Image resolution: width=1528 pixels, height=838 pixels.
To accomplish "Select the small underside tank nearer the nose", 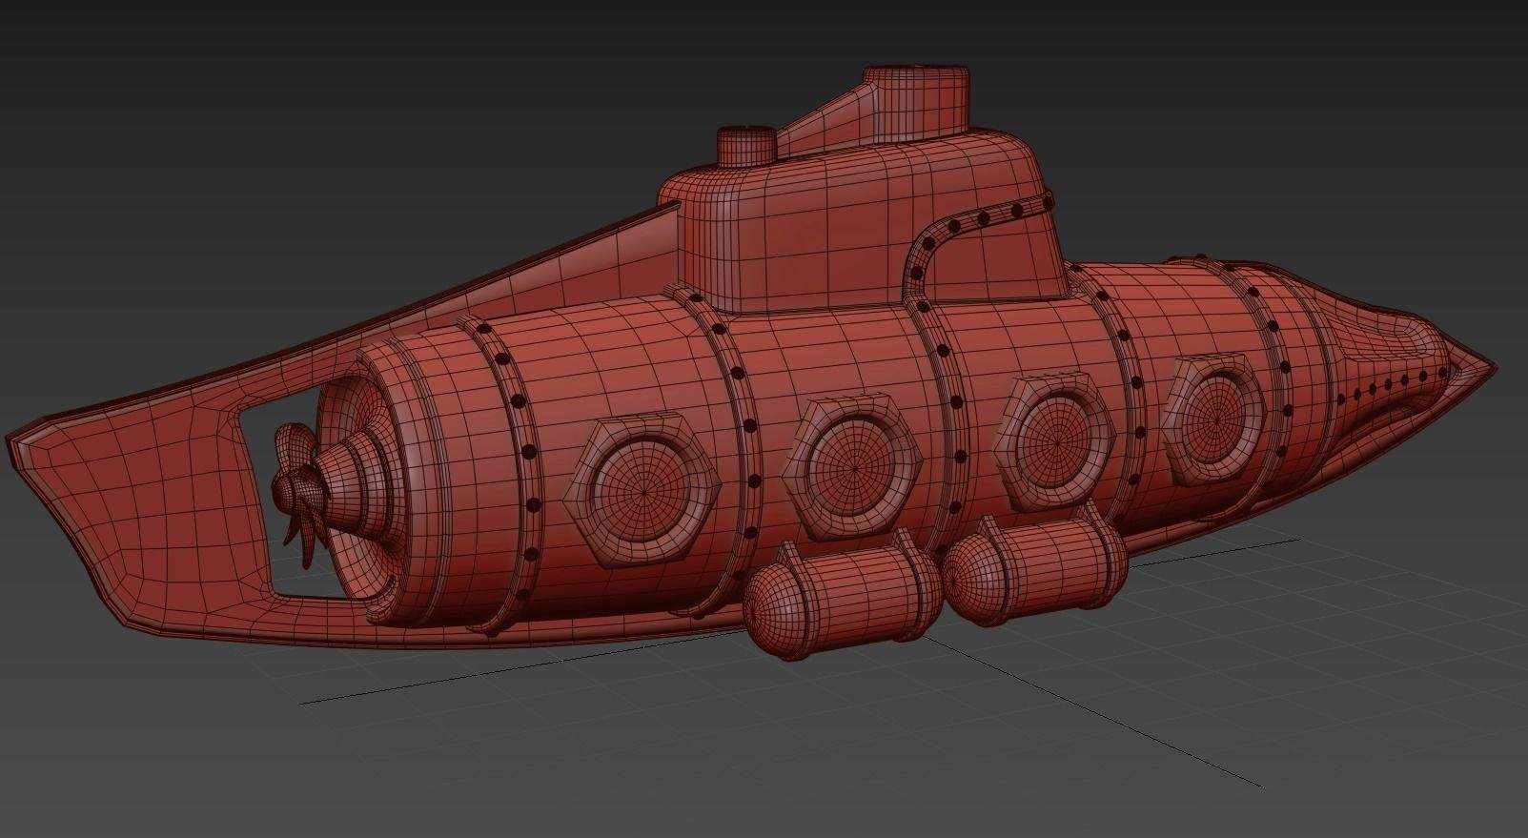I will (x=1036, y=565).
